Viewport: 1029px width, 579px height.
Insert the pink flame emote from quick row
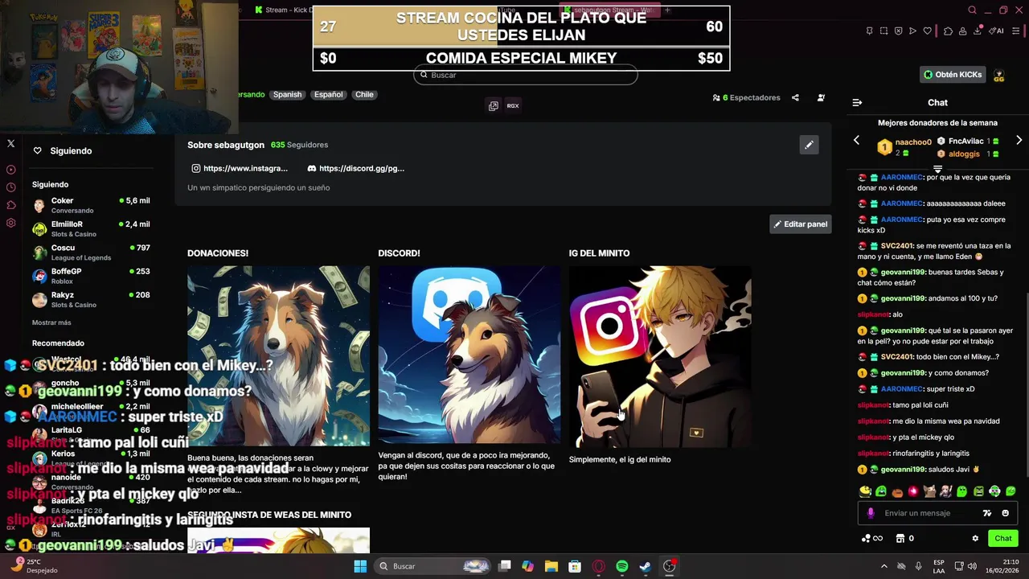pos(913,491)
